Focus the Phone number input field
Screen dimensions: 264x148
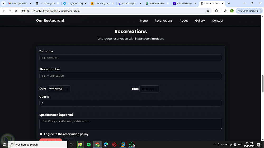[130, 76]
